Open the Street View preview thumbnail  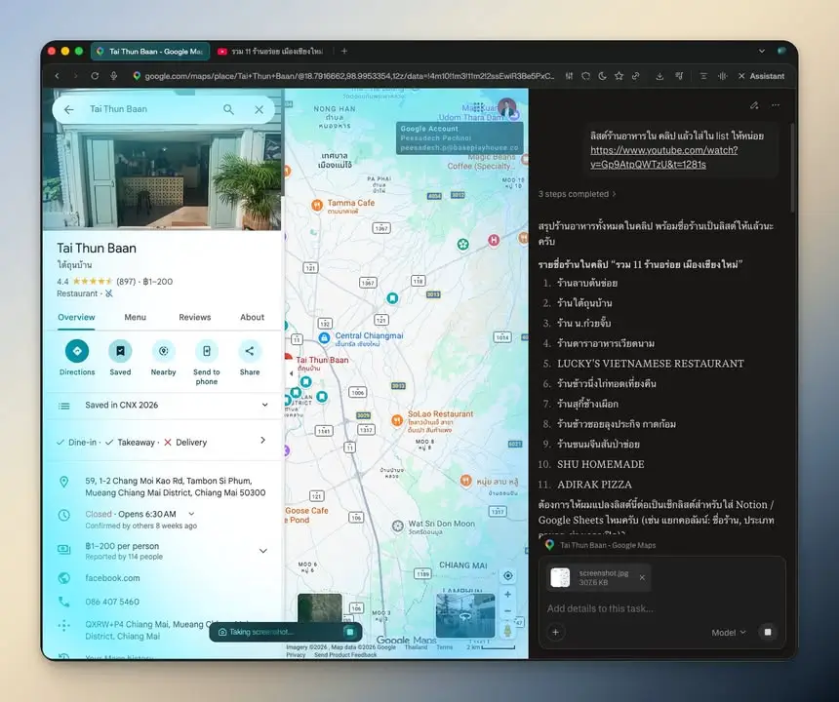tap(465, 615)
